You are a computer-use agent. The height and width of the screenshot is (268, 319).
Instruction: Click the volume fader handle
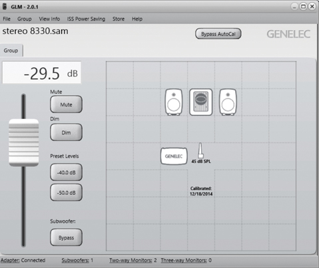(24, 142)
